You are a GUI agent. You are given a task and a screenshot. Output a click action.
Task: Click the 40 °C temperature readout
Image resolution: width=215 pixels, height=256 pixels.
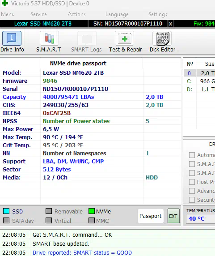[x=197, y=218]
